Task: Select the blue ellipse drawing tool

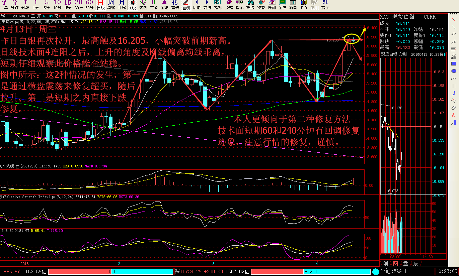Action: pos(454,71)
